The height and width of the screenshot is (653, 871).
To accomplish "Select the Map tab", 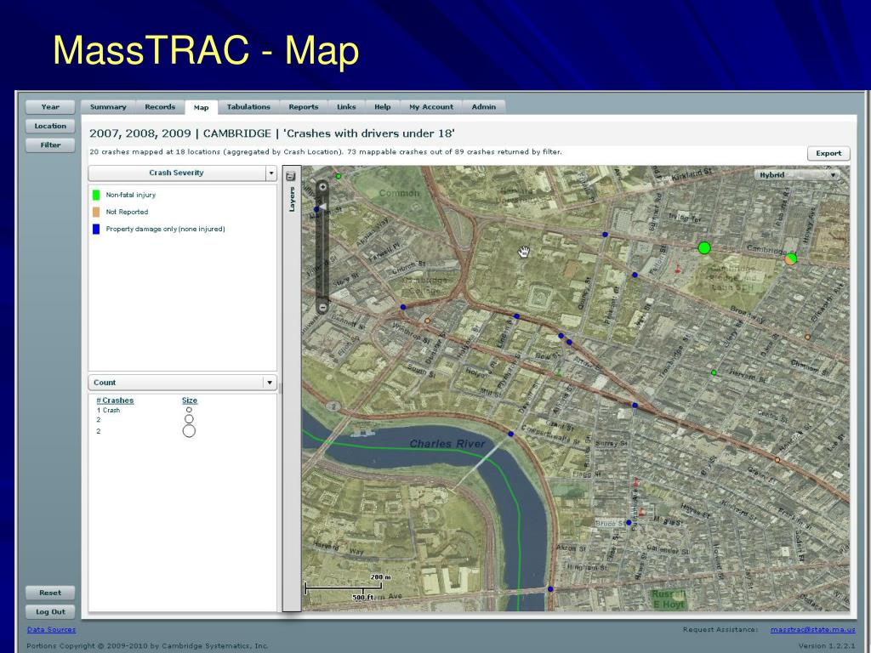I will (201, 107).
